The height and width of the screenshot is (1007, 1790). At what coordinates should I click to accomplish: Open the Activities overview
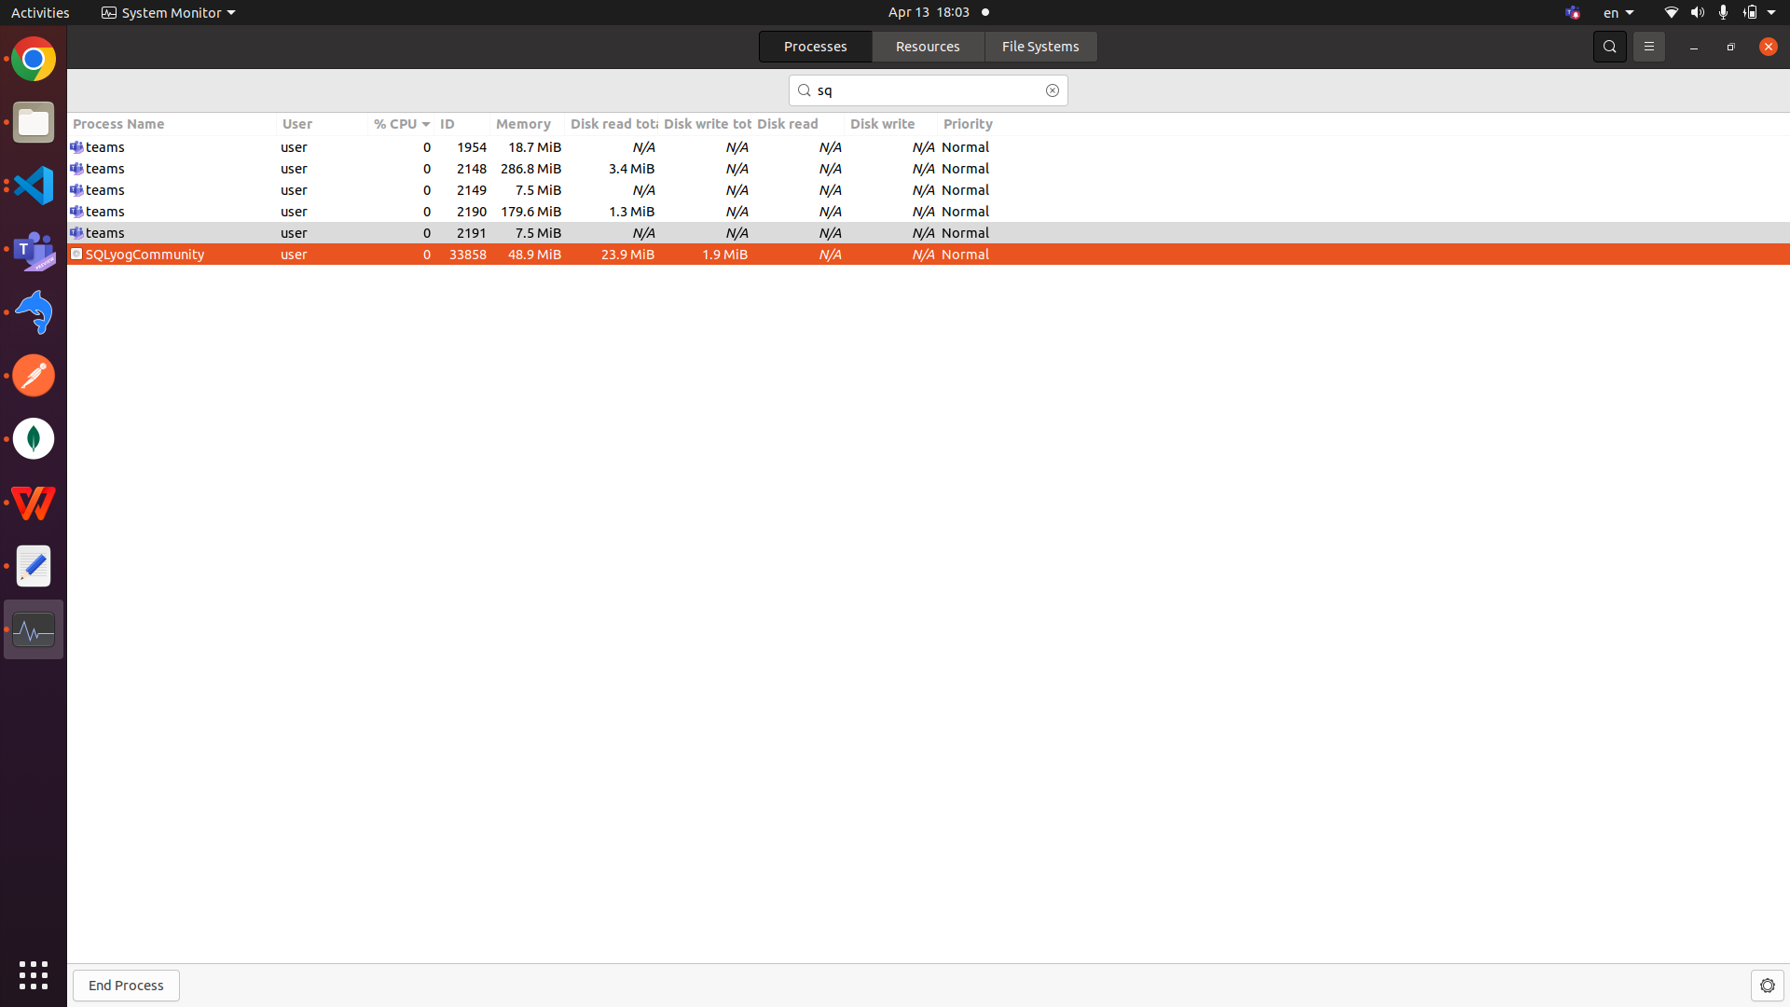pos(40,13)
